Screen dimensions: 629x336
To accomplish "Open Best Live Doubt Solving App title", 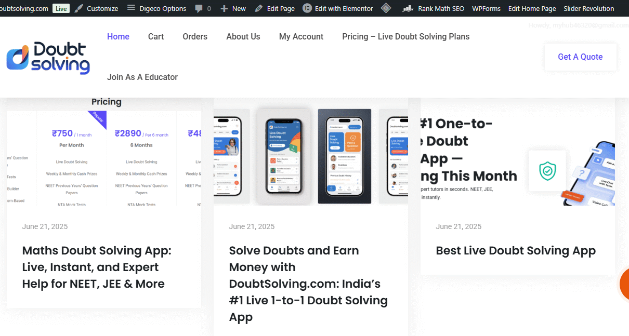I will [516, 250].
